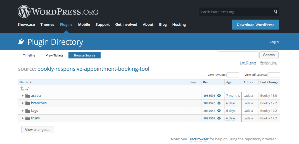Sort the table by Author column
Viewport: 299px width, 144px height.
[x=248, y=82]
